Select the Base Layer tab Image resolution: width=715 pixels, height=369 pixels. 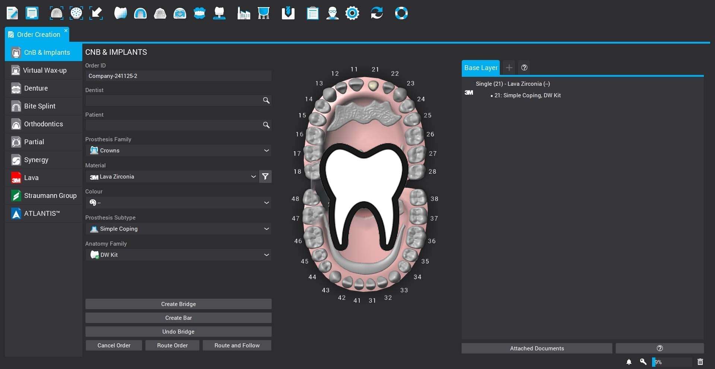pyautogui.click(x=480, y=68)
